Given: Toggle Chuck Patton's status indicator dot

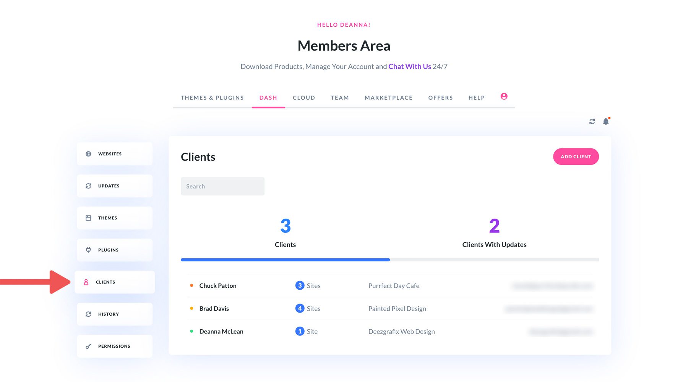Looking at the screenshot, I should pos(191,285).
